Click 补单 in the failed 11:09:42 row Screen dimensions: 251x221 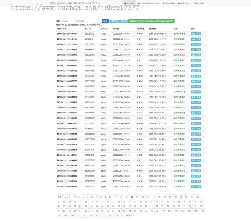199,50
